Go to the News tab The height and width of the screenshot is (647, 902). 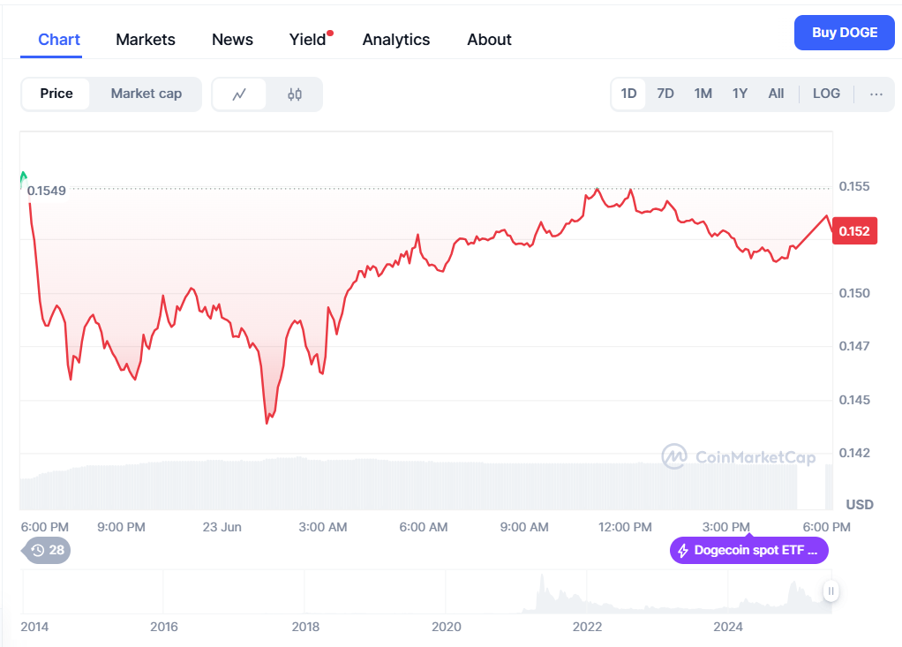(232, 40)
